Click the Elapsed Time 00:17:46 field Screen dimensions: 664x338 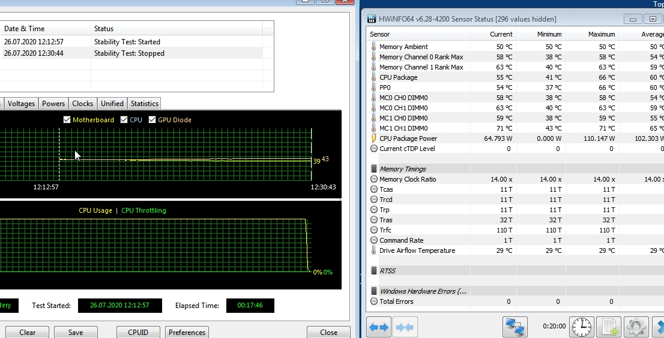(250, 306)
